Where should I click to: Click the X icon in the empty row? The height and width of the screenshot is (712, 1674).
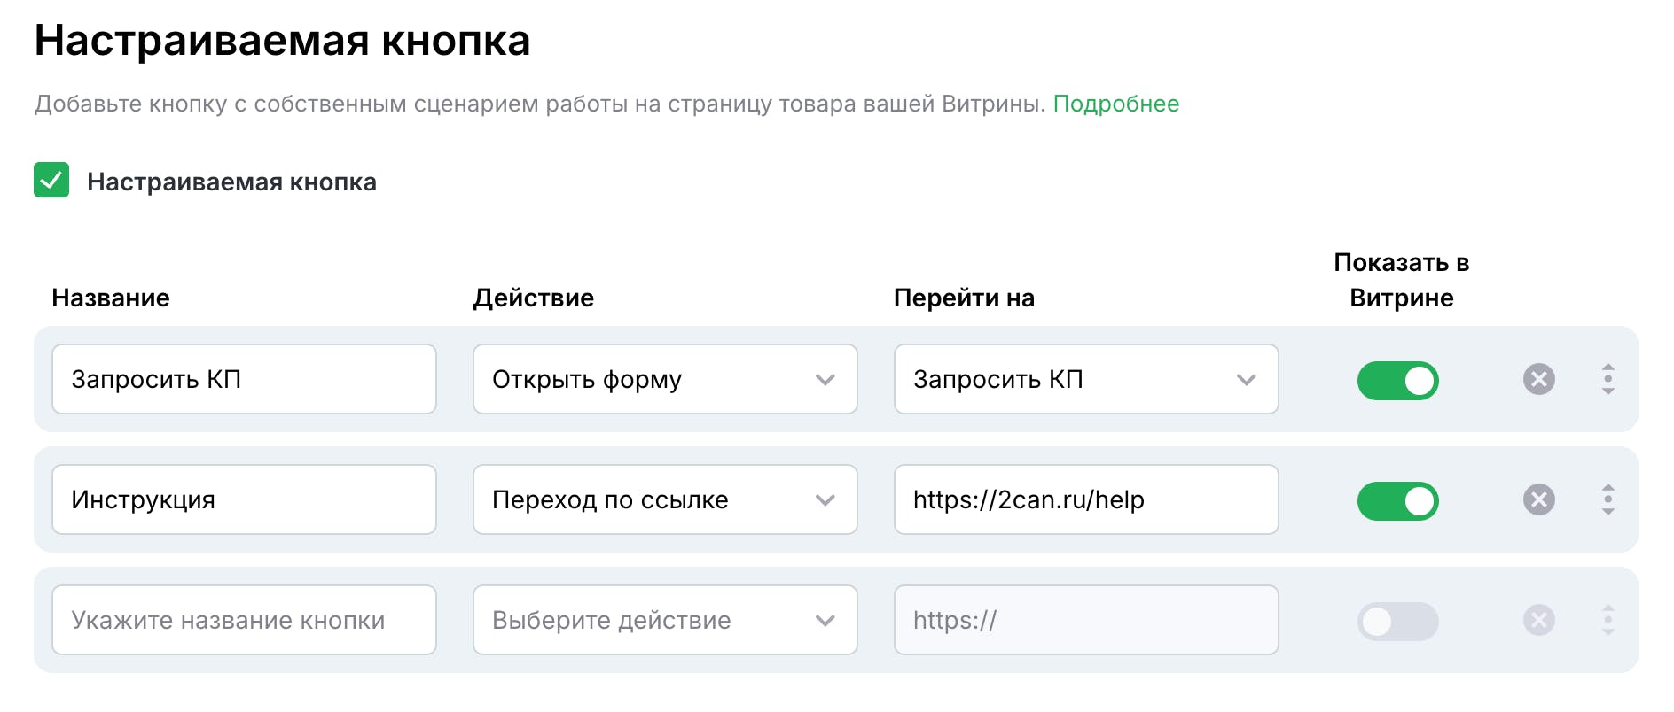[1538, 620]
